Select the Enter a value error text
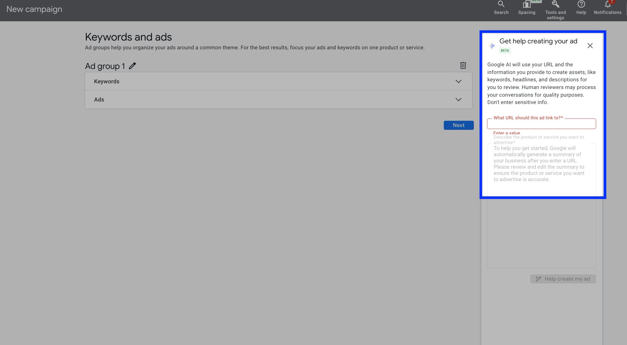 coord(506,133)
